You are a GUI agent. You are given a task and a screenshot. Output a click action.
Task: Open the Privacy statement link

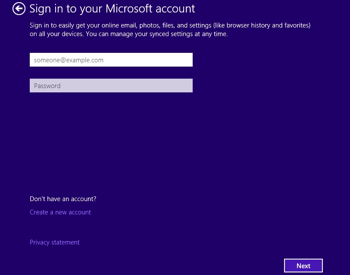[x=54, y=242]
